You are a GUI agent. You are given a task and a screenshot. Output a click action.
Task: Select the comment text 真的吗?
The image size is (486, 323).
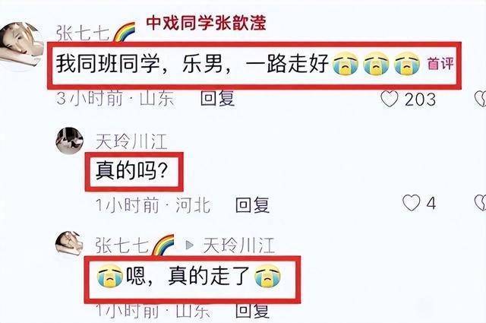(131, 170)
